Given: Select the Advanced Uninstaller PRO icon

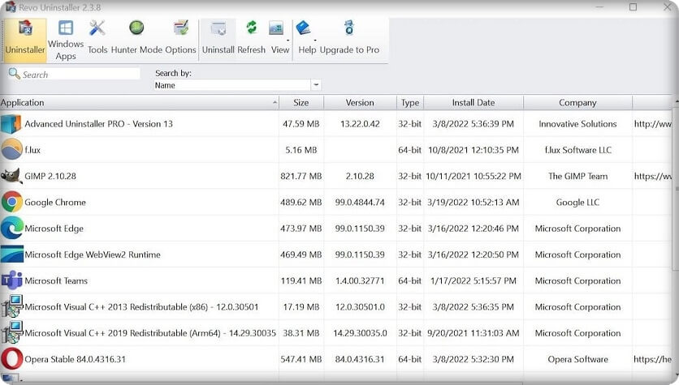Looking at the screenshot, I should point(11,124).
